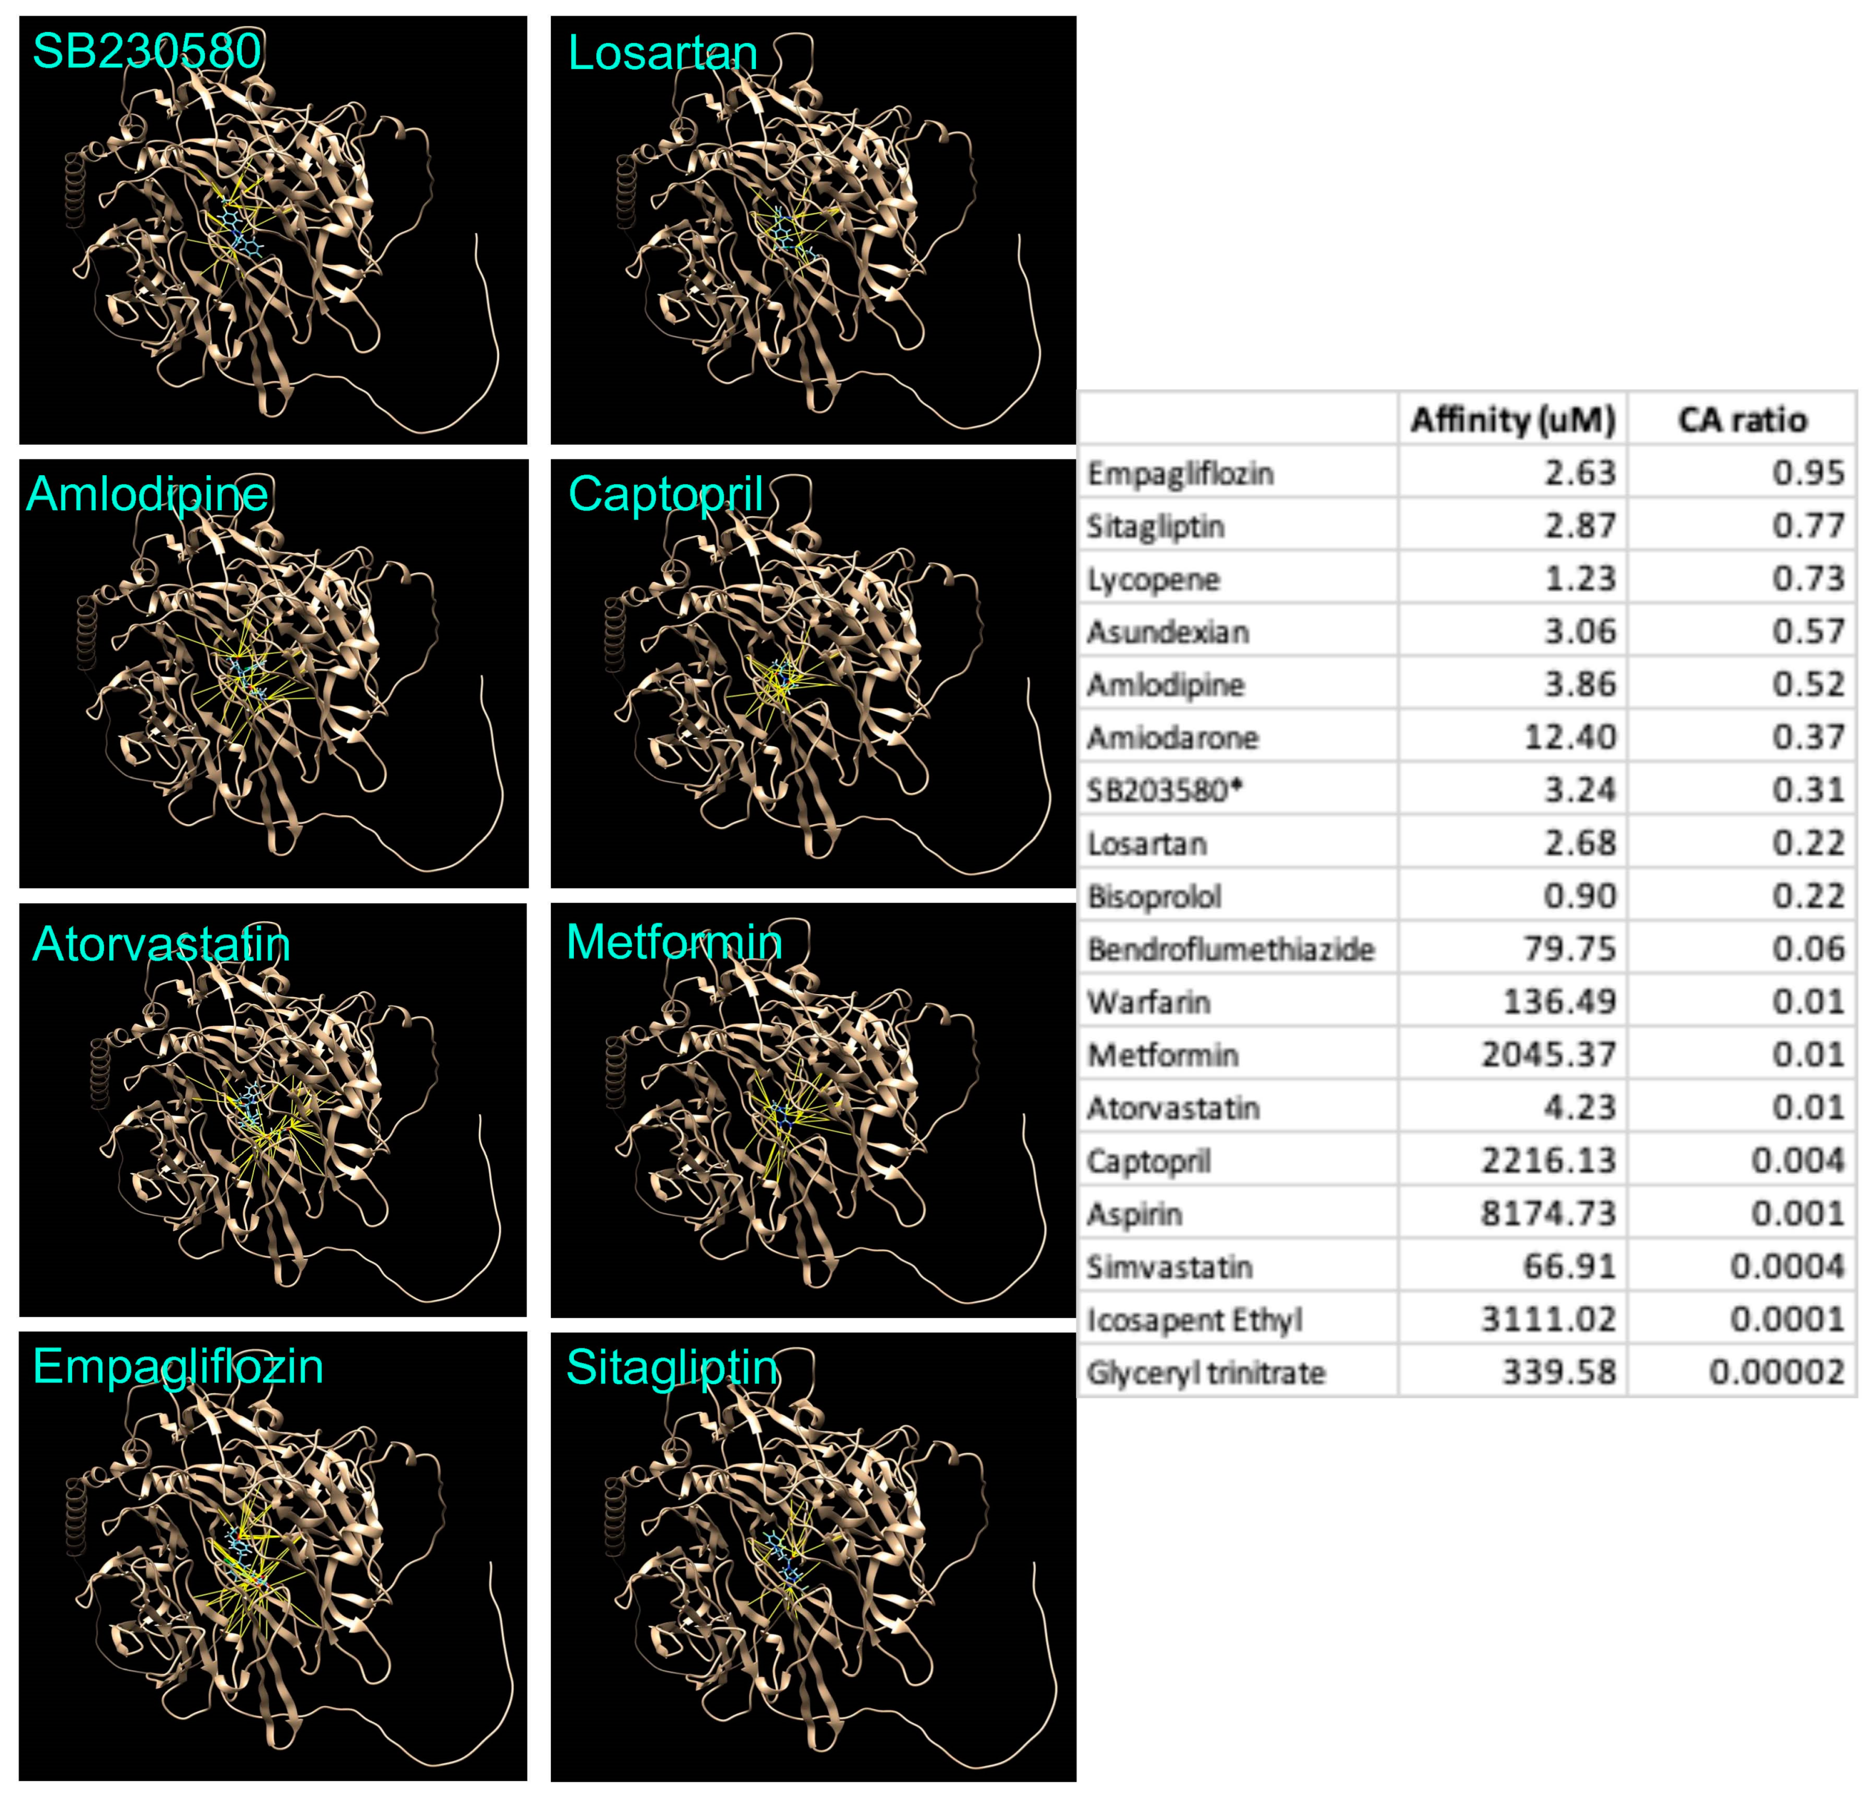Click the Affinity (uM) column header
1872x1798 pixels.
1513,419
